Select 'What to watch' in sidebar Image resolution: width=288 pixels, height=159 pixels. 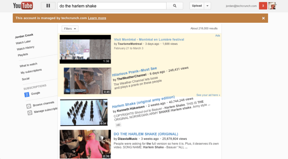(28, 65)
